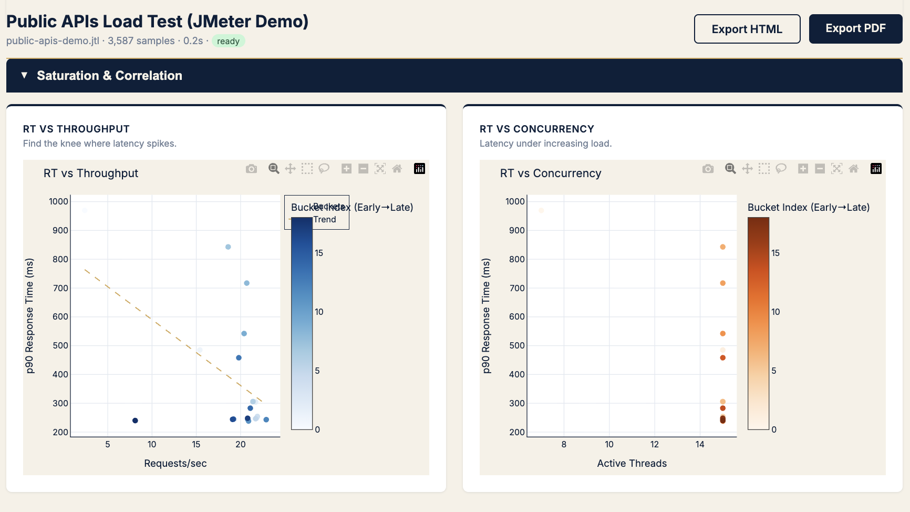This screenshot has height=512, width=910.
Task: Click 'Find the knee where latency spikes.' text
Action: coord(100,144)
